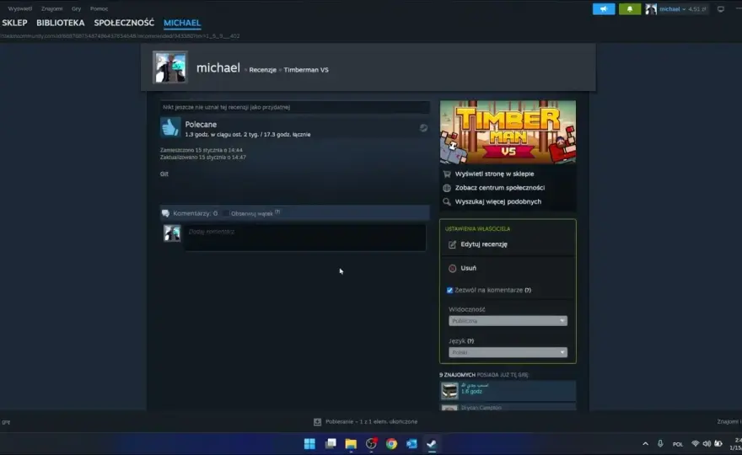Click the magnifier search icon
Viewport: 742px width, 455px height.
[447, 202]
